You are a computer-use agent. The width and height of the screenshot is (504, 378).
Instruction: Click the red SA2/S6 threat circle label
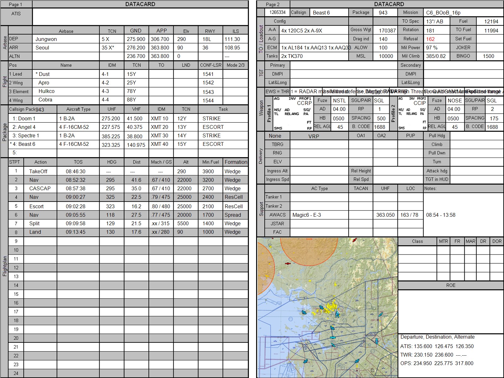[309, 239]
